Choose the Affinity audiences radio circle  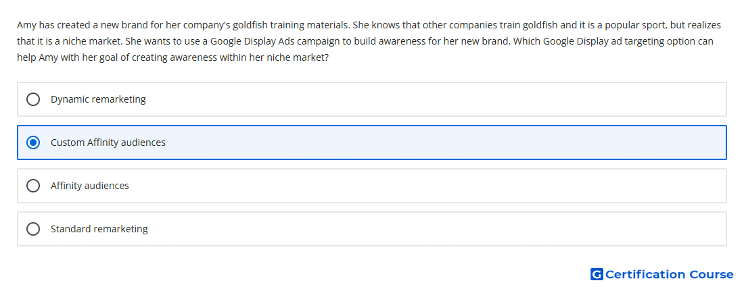[32, 186]
